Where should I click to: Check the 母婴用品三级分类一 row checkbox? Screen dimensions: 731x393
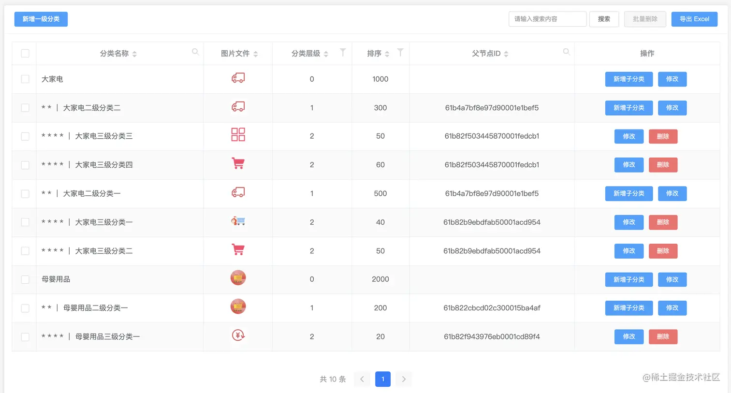pos(25,336)
